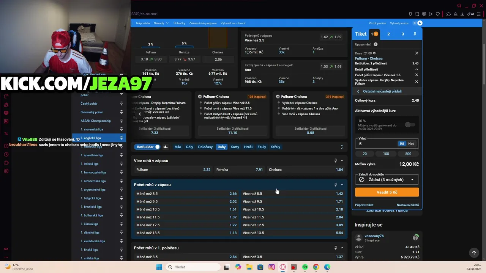Place the bet with Vsadit 5 Kč

[387, 192]
